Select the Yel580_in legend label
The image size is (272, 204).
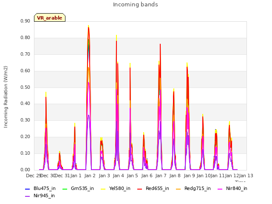coord(120,189)
